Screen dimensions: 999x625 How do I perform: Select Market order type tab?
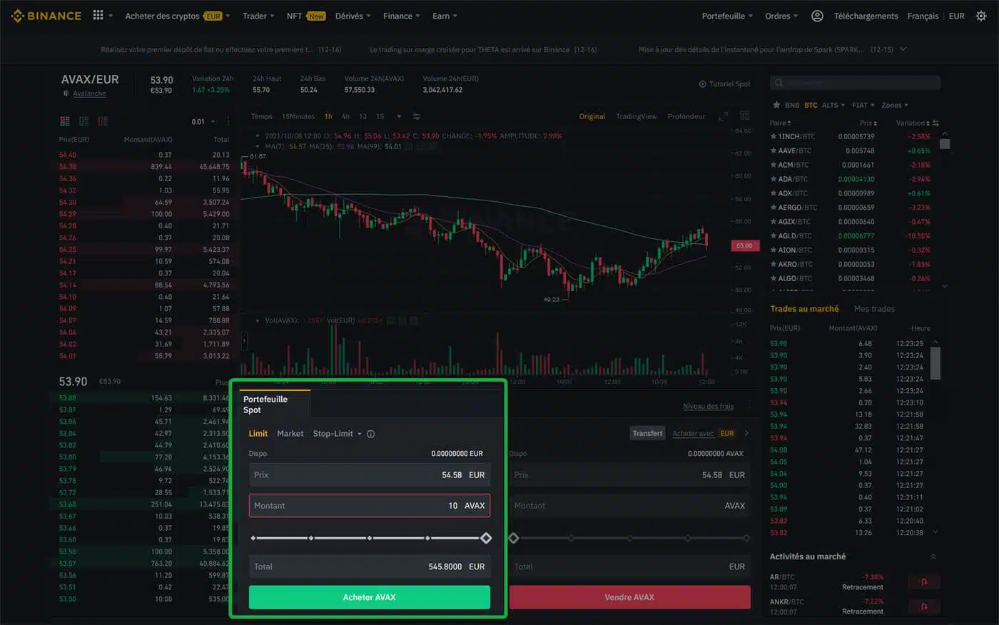point(290,434)
